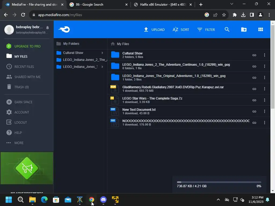
Task: Open the Cultural Show folder row
Action: pyautogui.click(x=189, y=55)
